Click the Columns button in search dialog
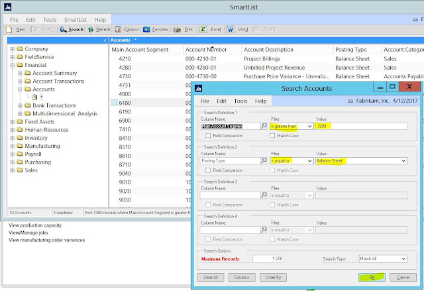 point(242,278)
